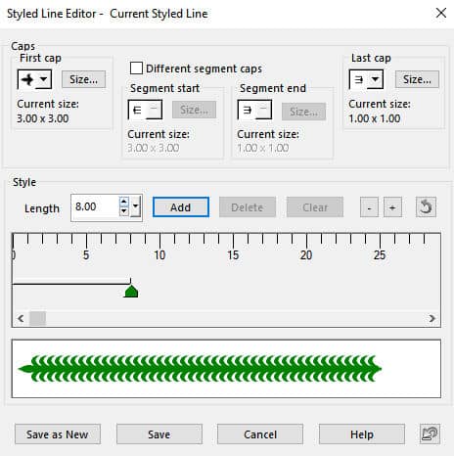This screenshot has width=454, height=456.
Task: Open First cap Size... dialog
Action: click(83, 79)
